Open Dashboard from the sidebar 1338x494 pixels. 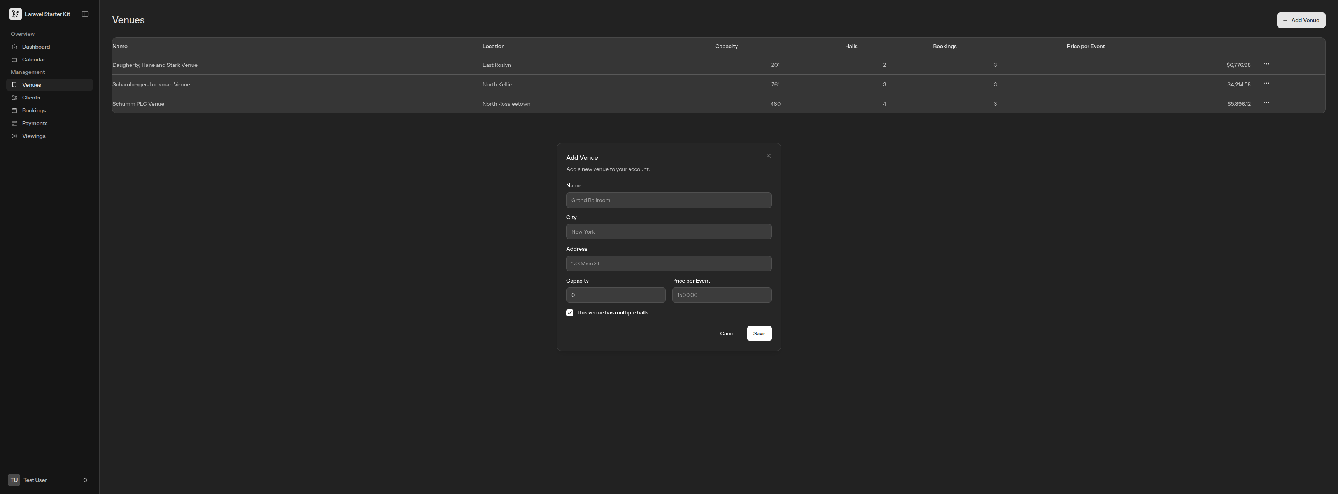coord(36,47)
